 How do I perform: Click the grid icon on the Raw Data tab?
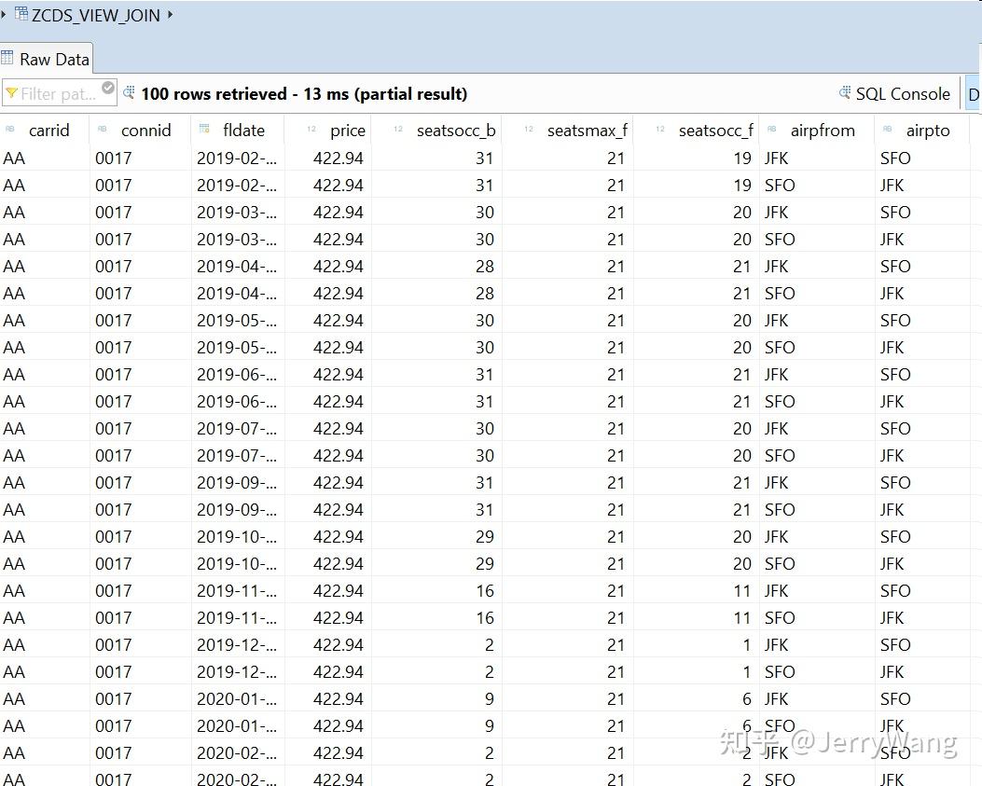tap(7, 58)
